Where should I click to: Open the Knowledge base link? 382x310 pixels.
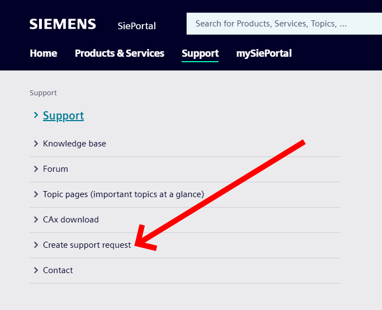coord(74,144)
